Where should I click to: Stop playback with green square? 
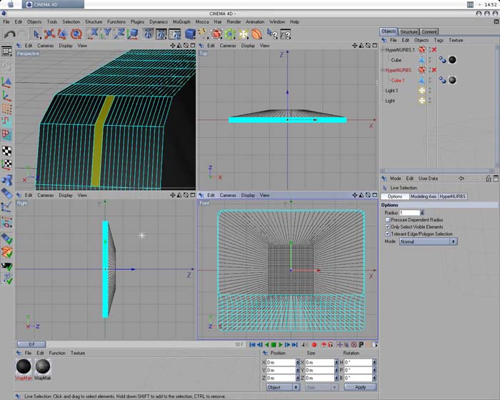(x=274, y=345)
